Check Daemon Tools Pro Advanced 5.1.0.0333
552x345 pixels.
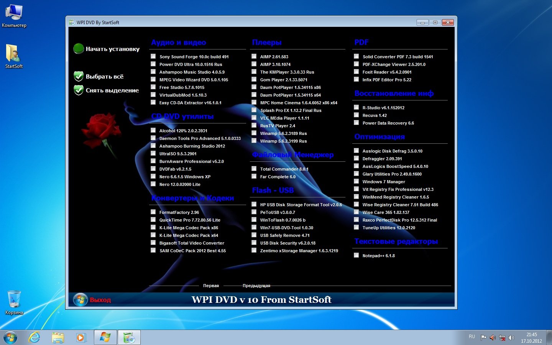pyautogui.click(x=153, y=138)
